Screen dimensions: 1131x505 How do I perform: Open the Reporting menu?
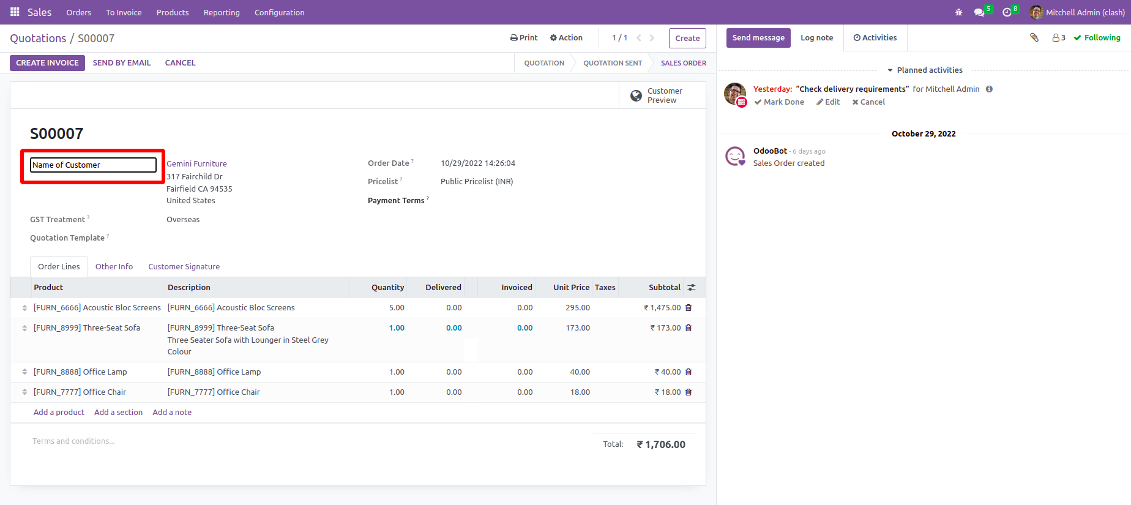[x=222, y=12]
